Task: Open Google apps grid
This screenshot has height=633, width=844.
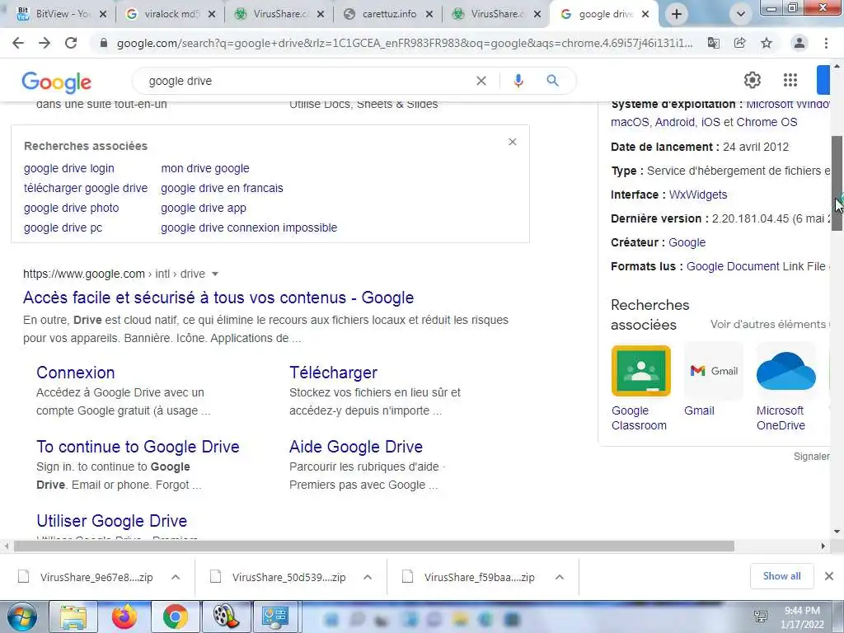Action: [x=790, y=80]
